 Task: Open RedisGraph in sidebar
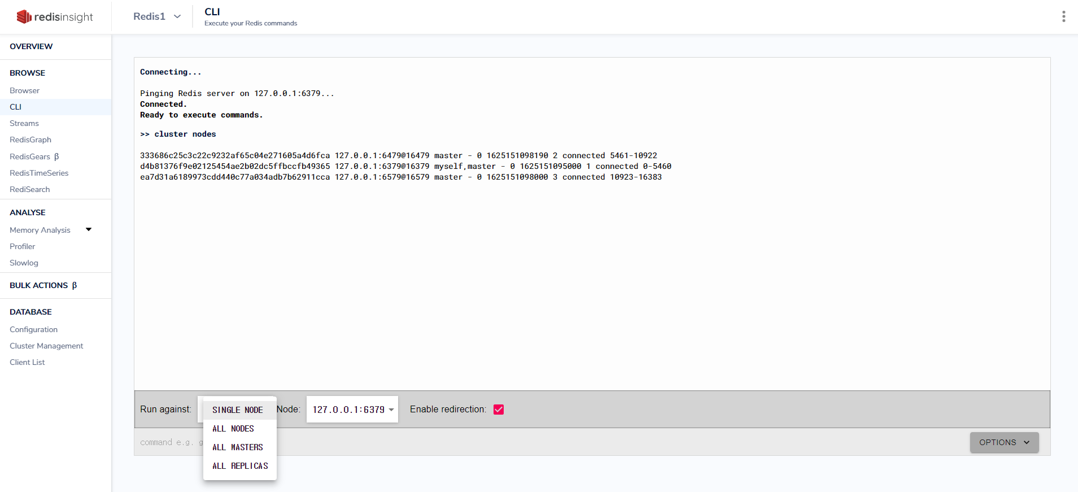click(30, 140)
